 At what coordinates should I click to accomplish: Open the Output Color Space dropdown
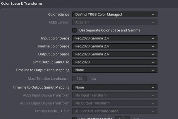[x=115, y=54]
